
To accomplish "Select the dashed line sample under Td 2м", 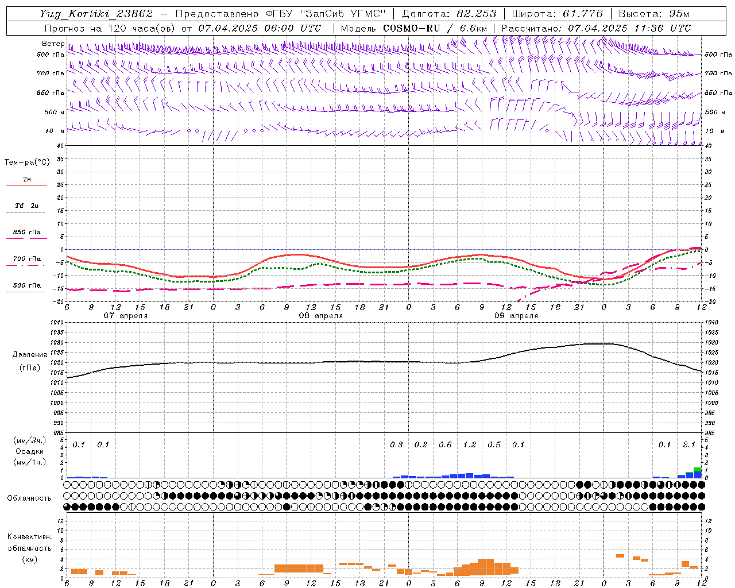I will [x=25, y=212].
